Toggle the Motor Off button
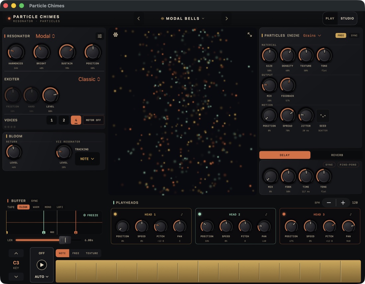Screen dimensions: 365x284 (x=93, y=120)
